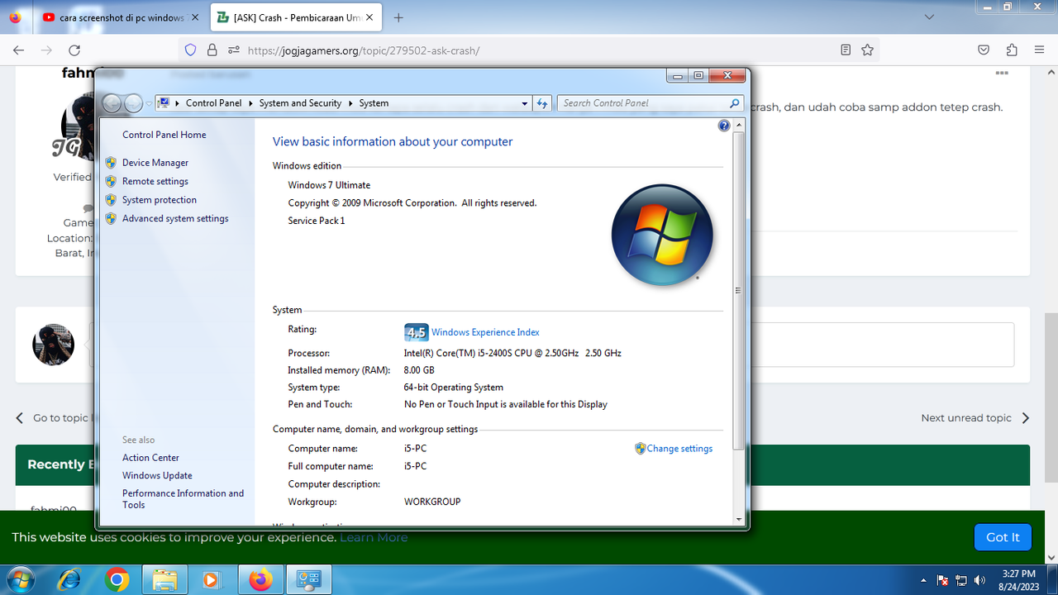Click the System and Security breadcrumb segment
This screenshot has width=1058, height=595.
tap(300, 103)
